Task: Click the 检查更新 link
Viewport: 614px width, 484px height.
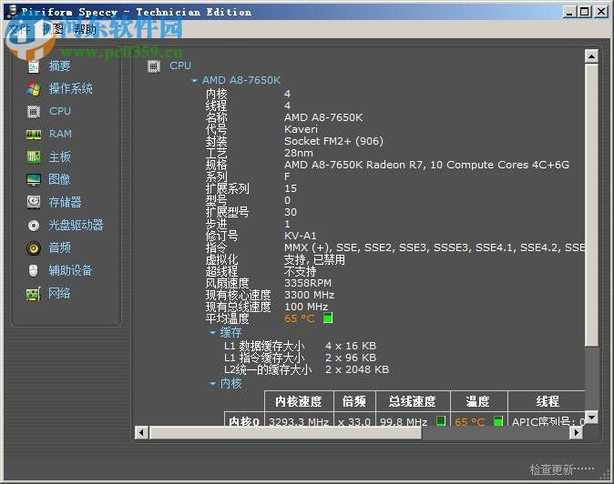Action: (x=562, y=469)
